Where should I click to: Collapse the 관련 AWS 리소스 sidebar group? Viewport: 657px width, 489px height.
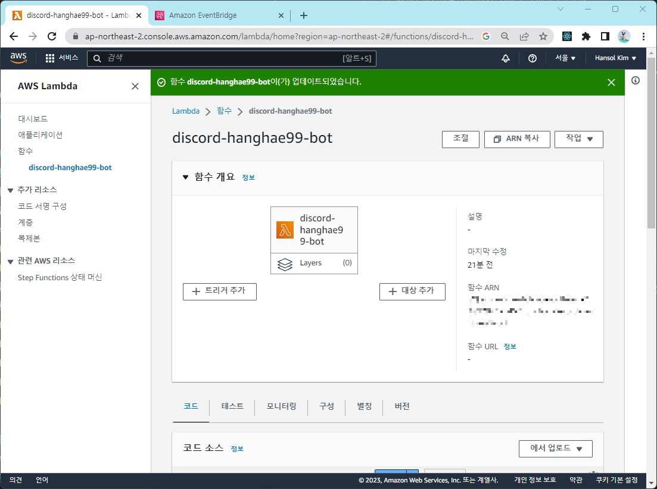point(11,262)
